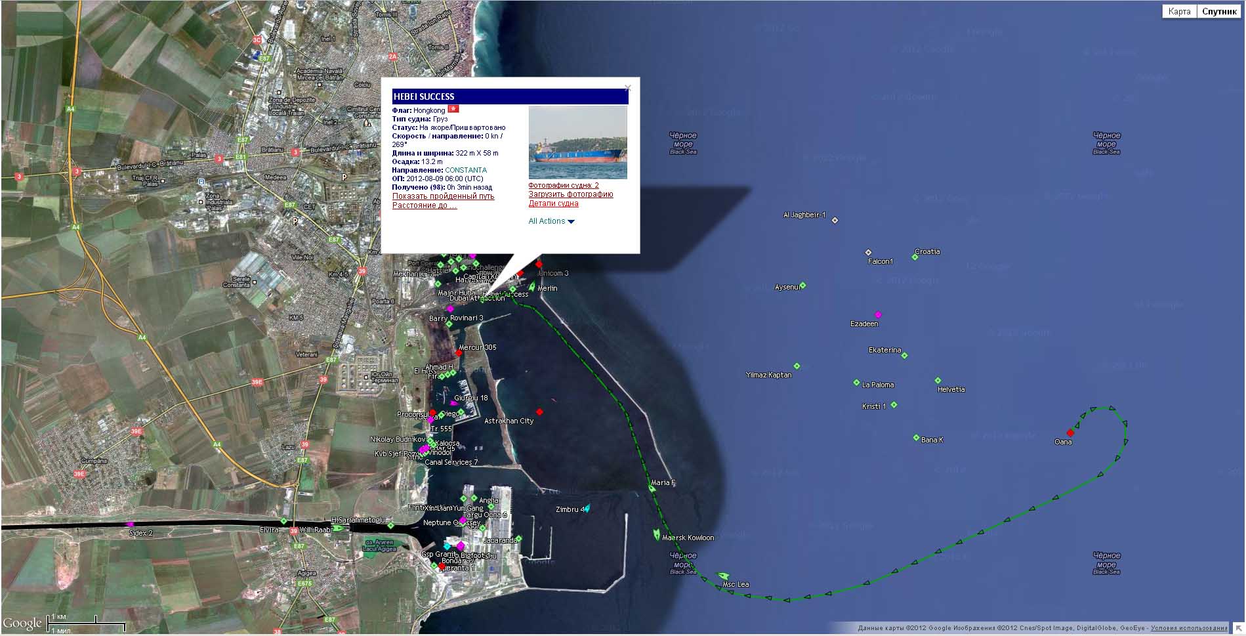Image resolution: width=1246 pixels, height=636 pixels.
Task: Select the Al Jaghbeir-1 vessel marker
Action: tap(835, 221)
